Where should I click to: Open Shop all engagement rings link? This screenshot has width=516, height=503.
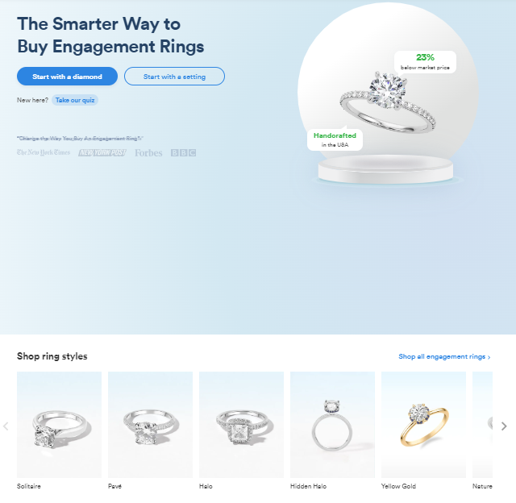coord(444,356)
